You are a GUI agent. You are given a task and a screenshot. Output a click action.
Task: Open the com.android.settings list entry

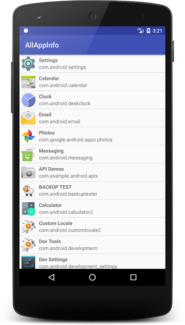click(x=92, y=64)
